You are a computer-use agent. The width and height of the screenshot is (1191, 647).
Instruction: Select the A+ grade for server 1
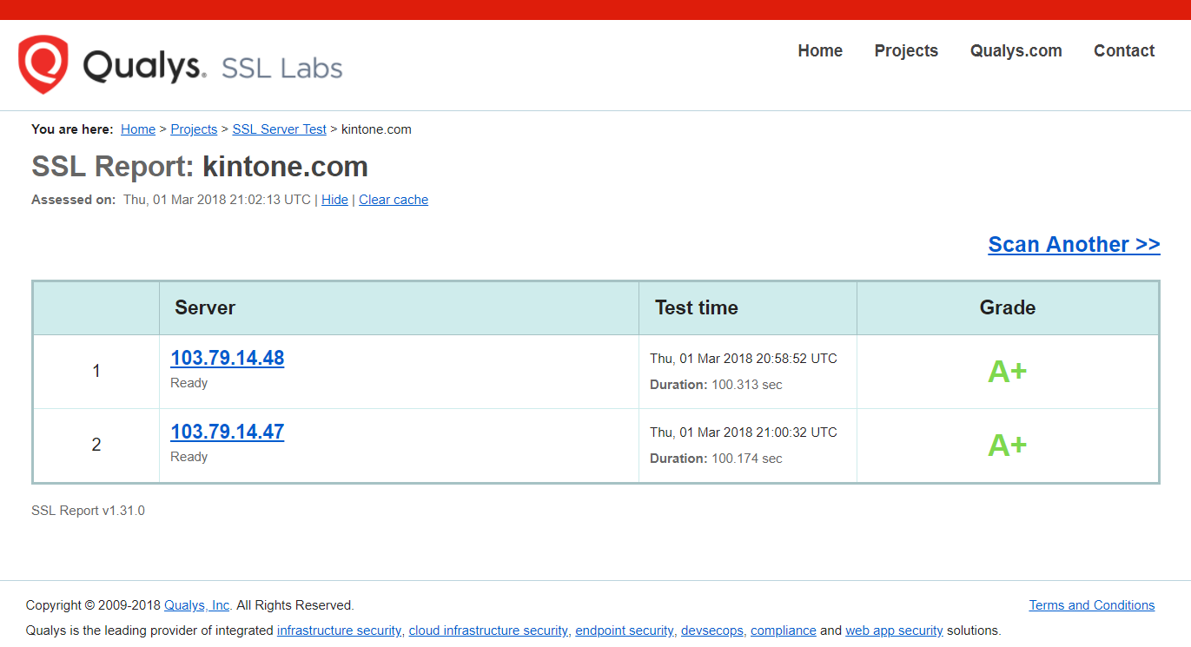(1008, 372)
